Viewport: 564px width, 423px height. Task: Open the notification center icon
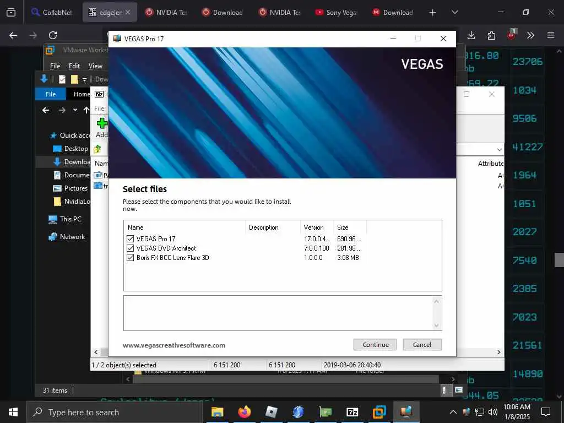(546, 412)
